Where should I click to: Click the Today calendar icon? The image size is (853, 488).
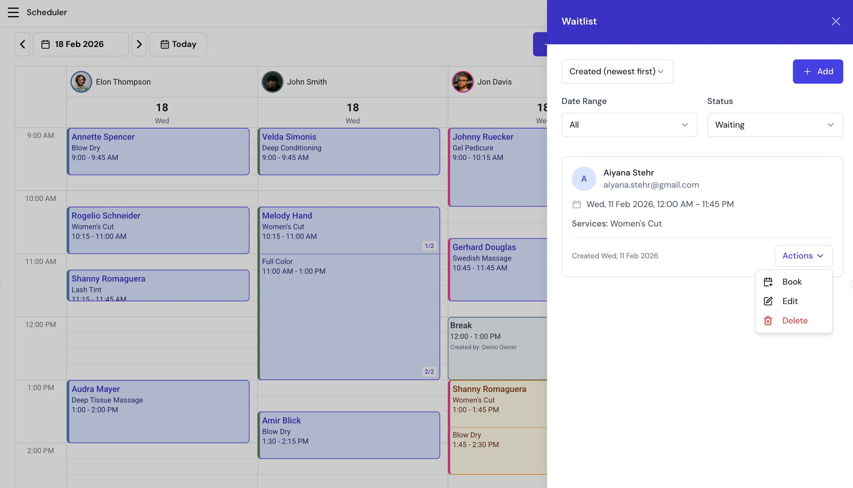165,44
